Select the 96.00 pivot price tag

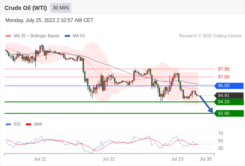coord(229,86)
